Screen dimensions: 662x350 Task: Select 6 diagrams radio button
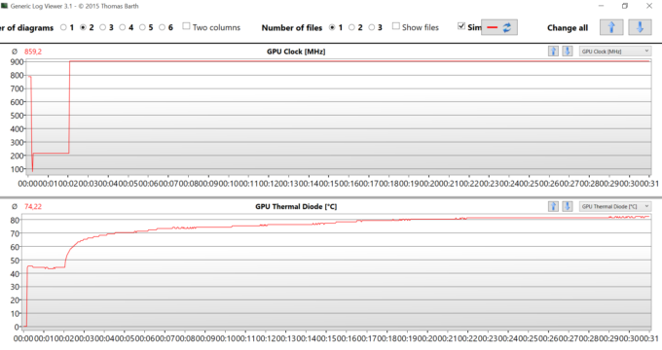pyautogui.click(x=163, y=27)
